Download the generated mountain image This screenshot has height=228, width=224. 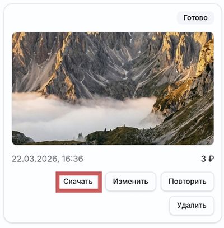[x=78, y=182]
